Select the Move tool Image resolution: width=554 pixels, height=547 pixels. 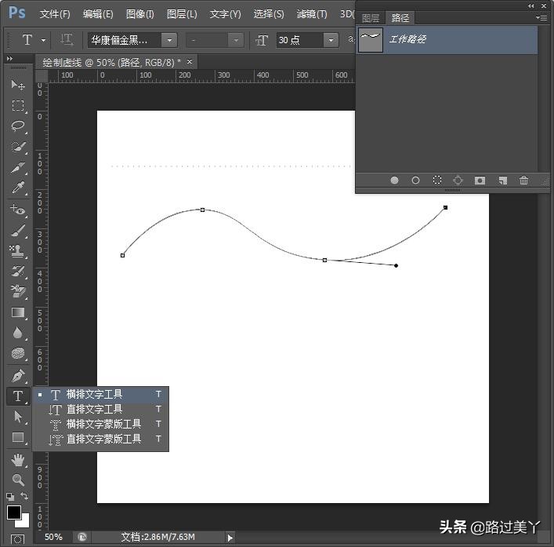tap(18, 85)
